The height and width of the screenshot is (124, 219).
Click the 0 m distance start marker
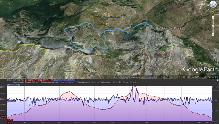[x=8, y=122]
